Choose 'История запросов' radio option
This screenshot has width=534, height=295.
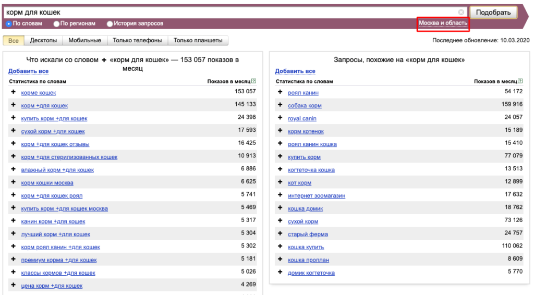[x=110, y=24]
